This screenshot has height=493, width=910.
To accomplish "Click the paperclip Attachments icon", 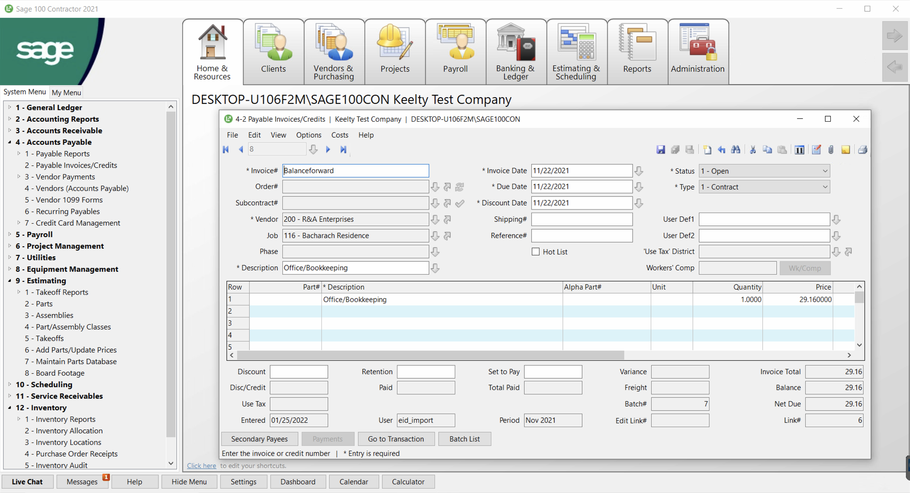I will [831, 150].
